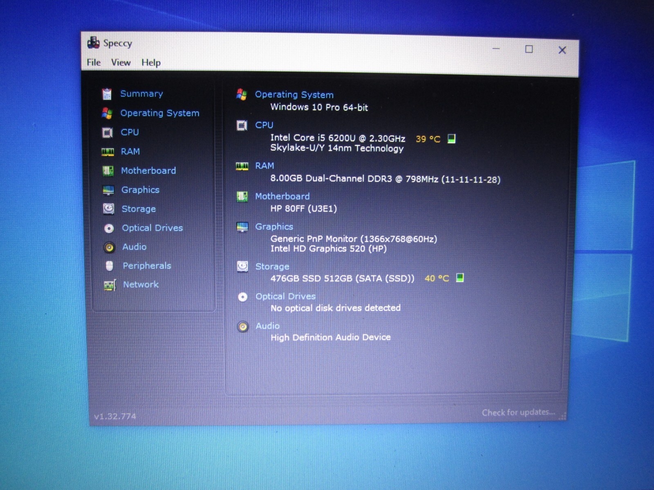Open the Optical Drives sidebar entry
The image size is (654, 490).
point(152,228)
